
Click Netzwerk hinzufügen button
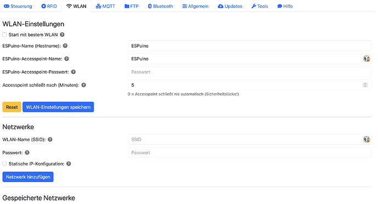tap(28, 177)
